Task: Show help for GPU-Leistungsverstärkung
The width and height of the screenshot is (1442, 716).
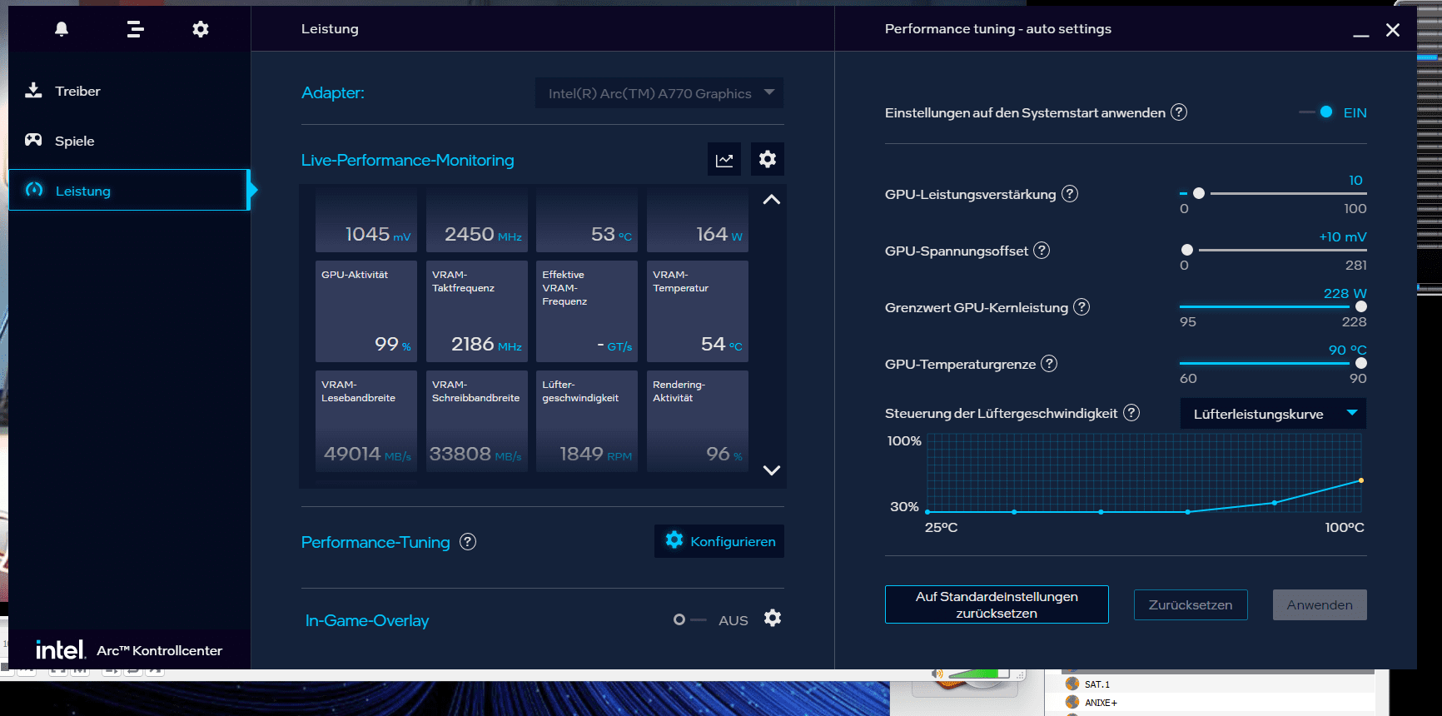Action: 1070,193
